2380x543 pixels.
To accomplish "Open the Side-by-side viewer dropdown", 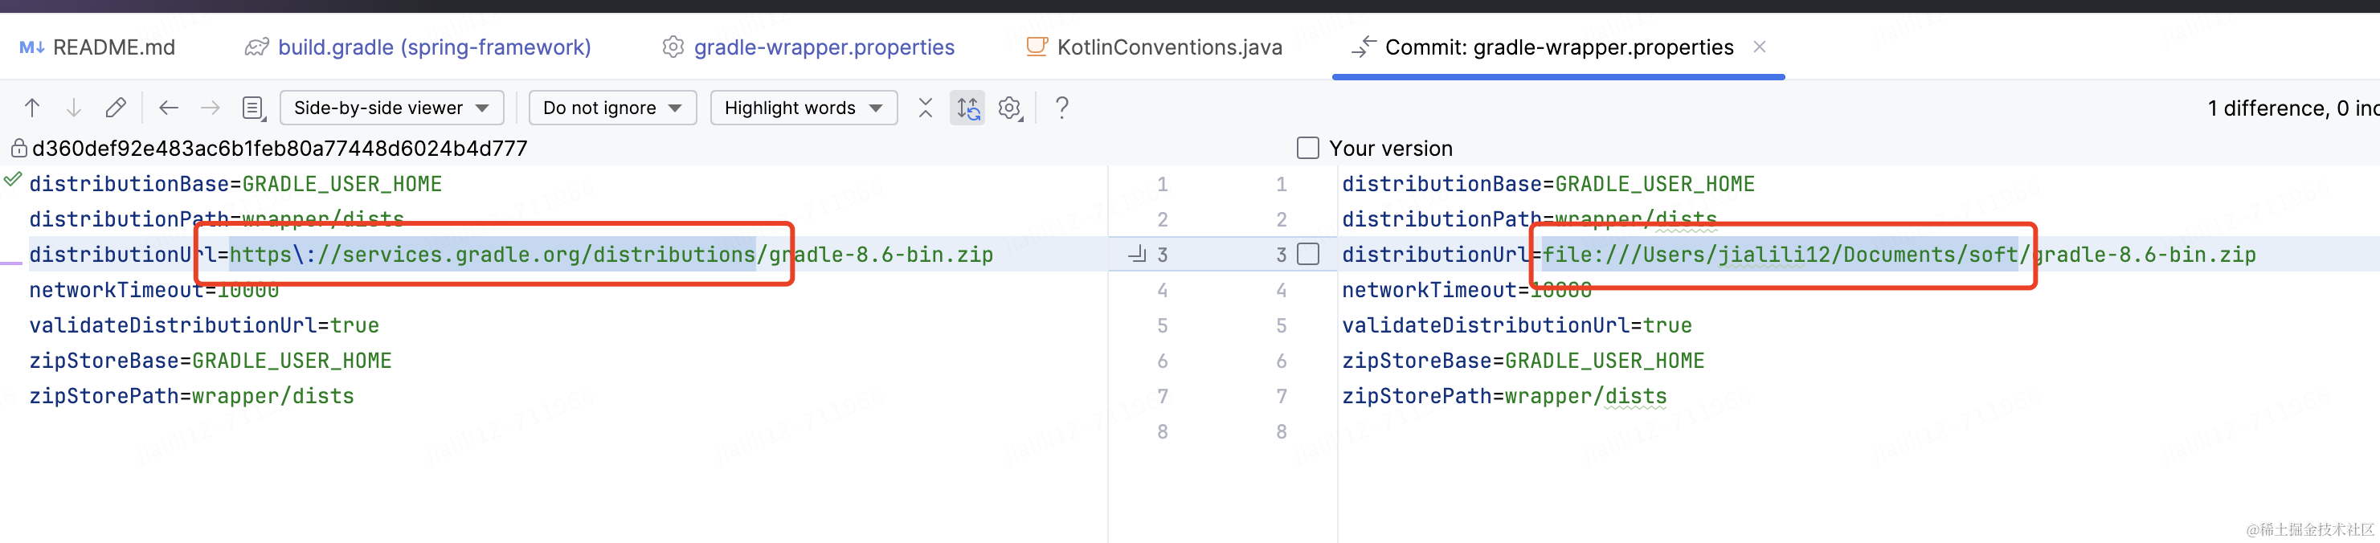I will pos(392,108).
